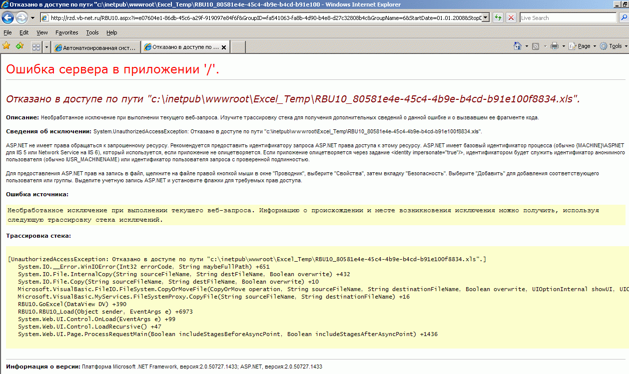Open Favorites Center star icon

(x=6, y=46)
